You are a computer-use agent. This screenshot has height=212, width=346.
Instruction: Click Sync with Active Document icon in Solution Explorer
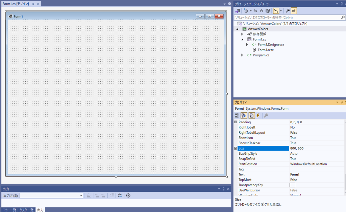click(x=256, y=11)
